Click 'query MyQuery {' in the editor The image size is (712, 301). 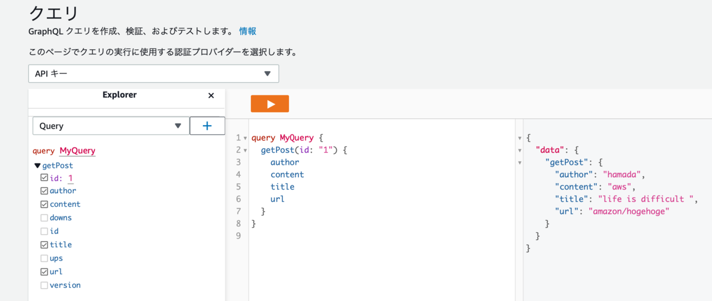(287, 138)
